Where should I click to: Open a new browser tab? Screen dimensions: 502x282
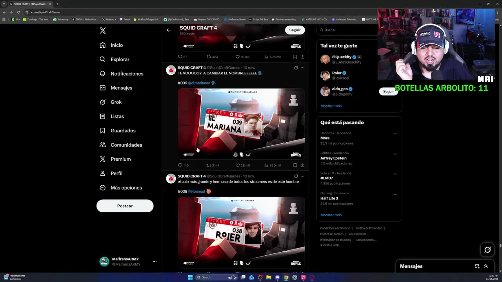(57, 4)
